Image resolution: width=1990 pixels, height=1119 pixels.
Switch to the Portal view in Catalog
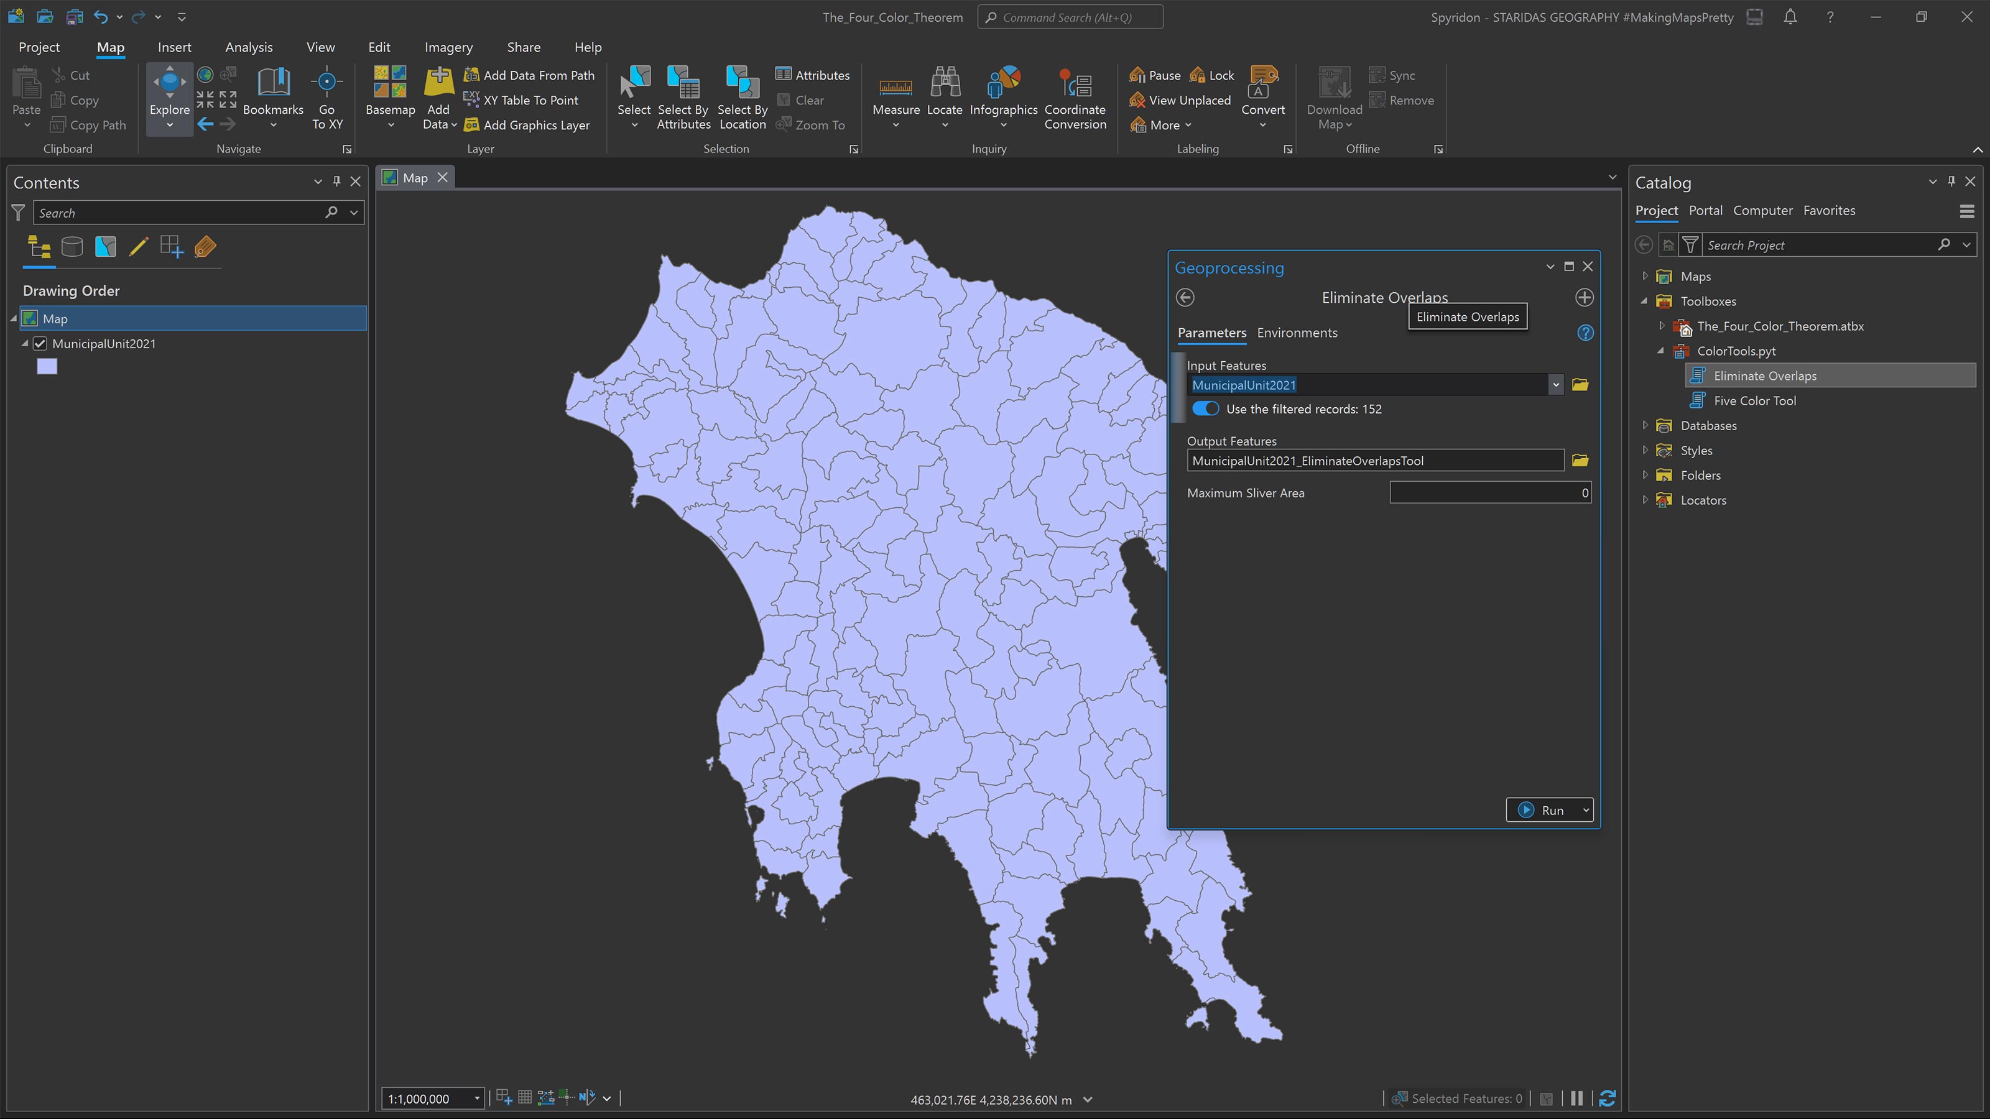coord(1705,210)
